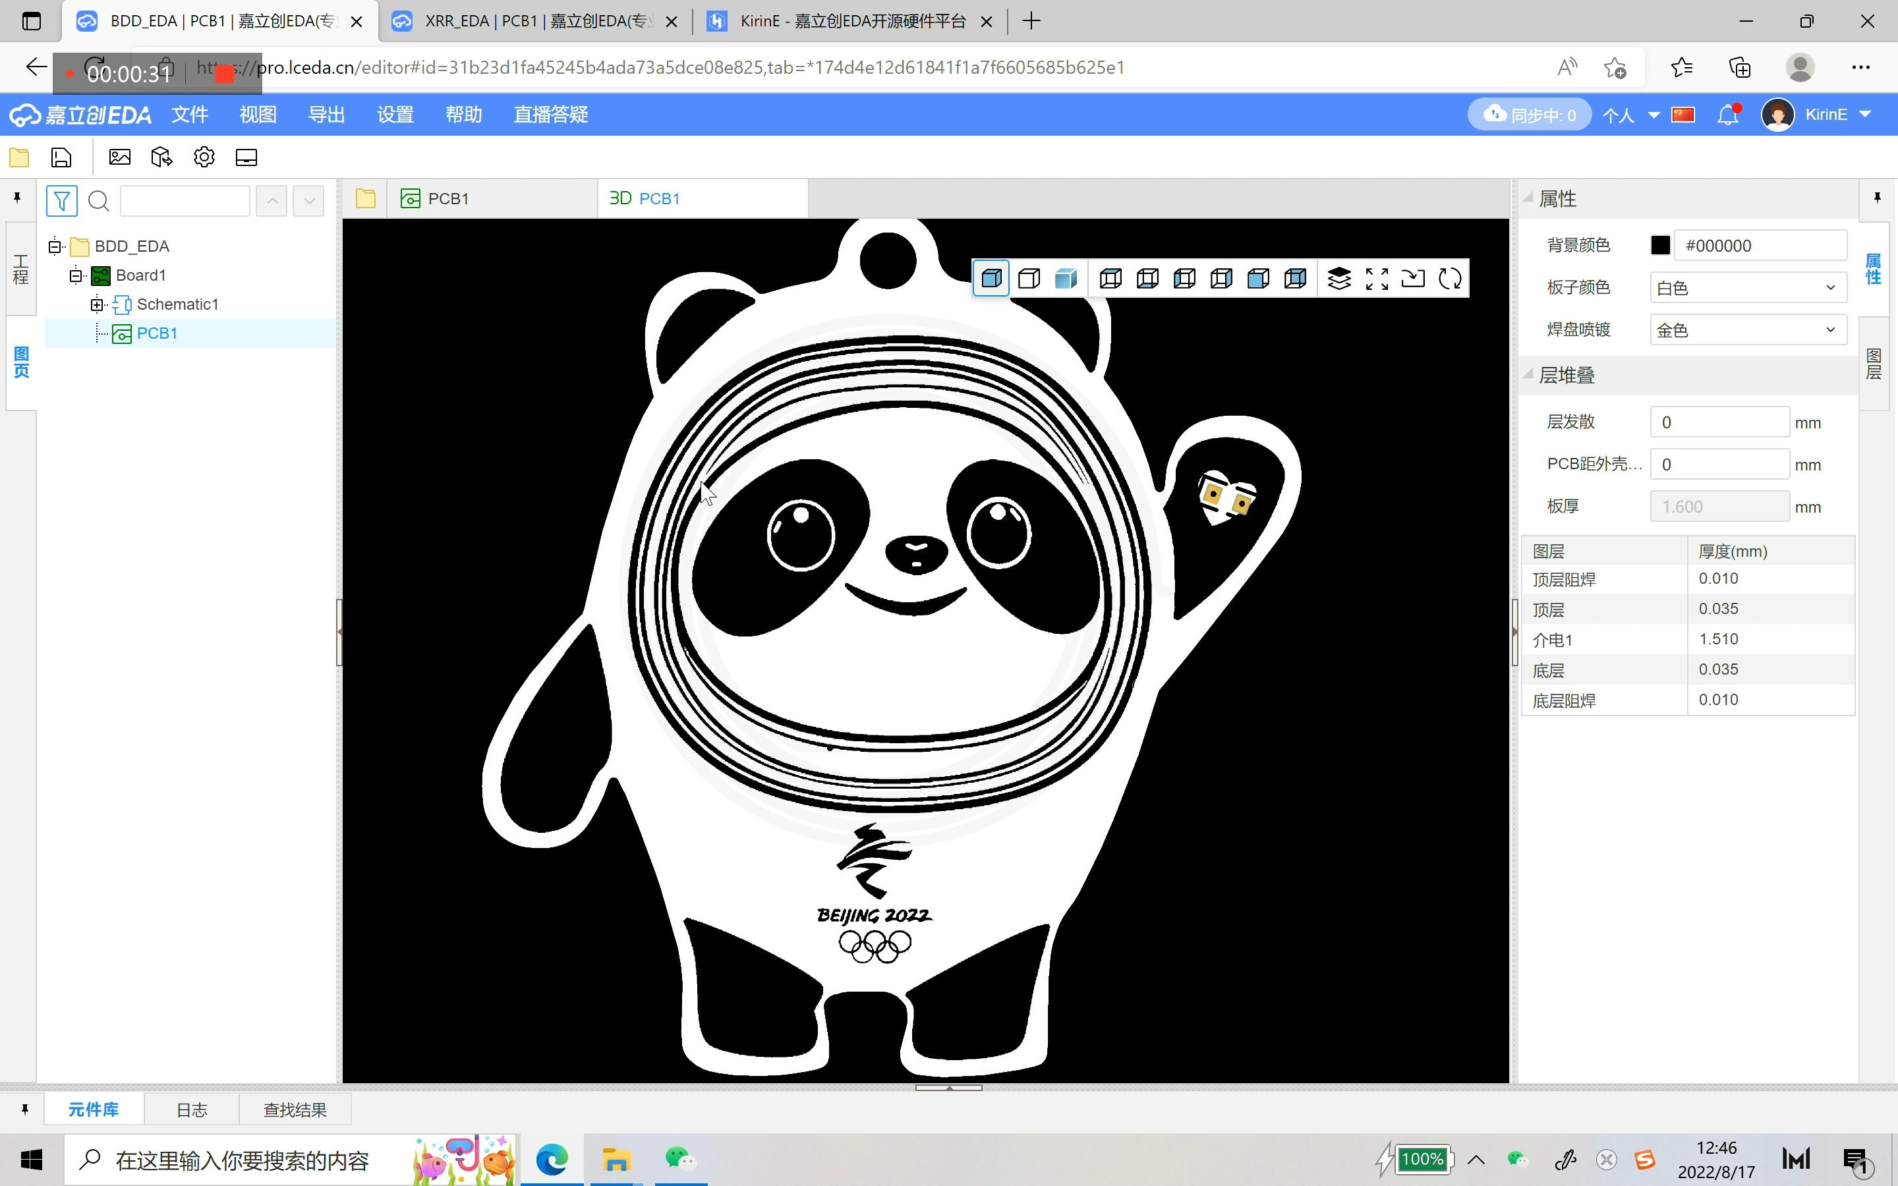This screenshot has height=1186, width=1898.
Task: Select the wireframe outline cube view mode
Action: click(x=1029, y=279)
